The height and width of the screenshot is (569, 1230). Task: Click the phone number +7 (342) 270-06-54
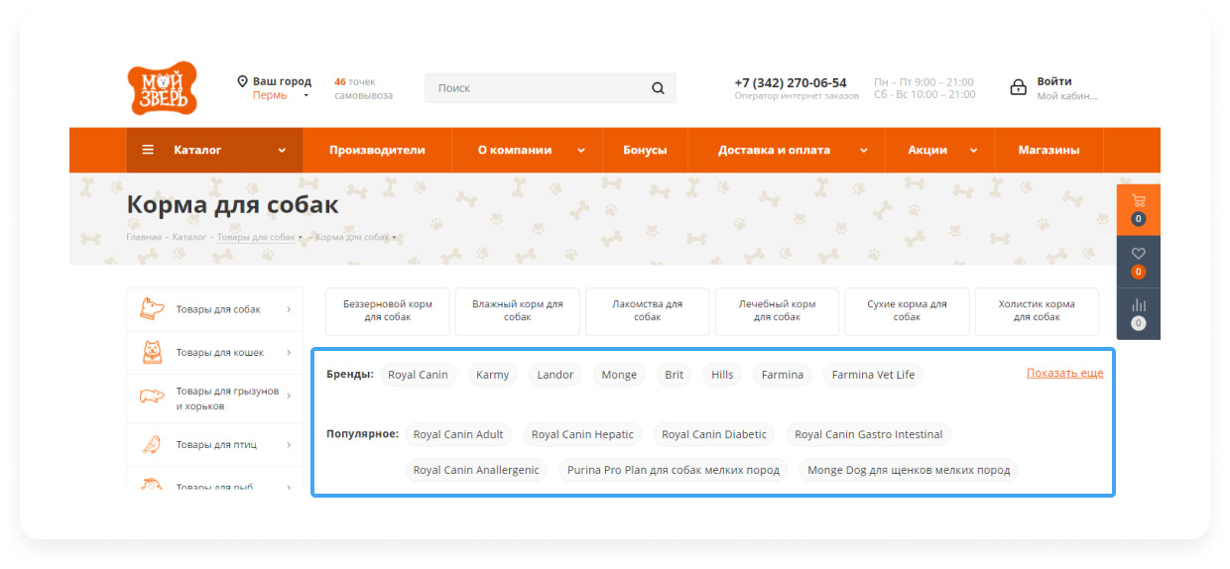pyautogui.click(x=791, y=82)
